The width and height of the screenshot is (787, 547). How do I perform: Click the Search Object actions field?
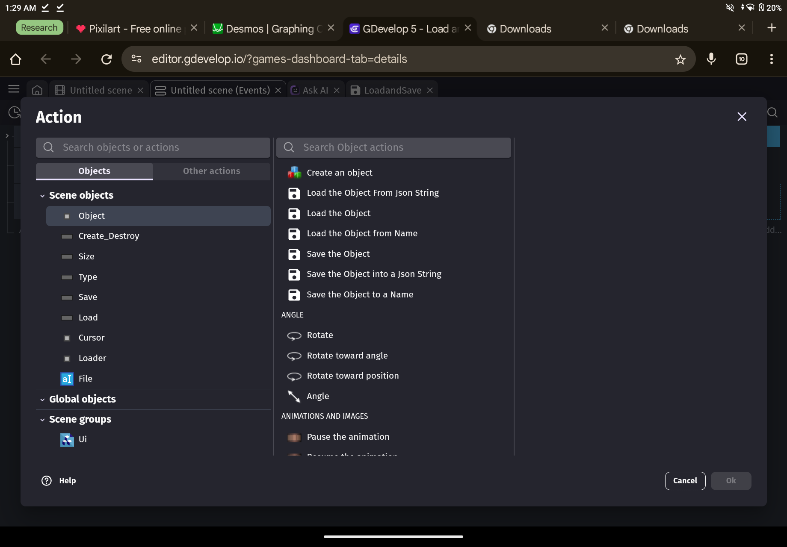393,147
